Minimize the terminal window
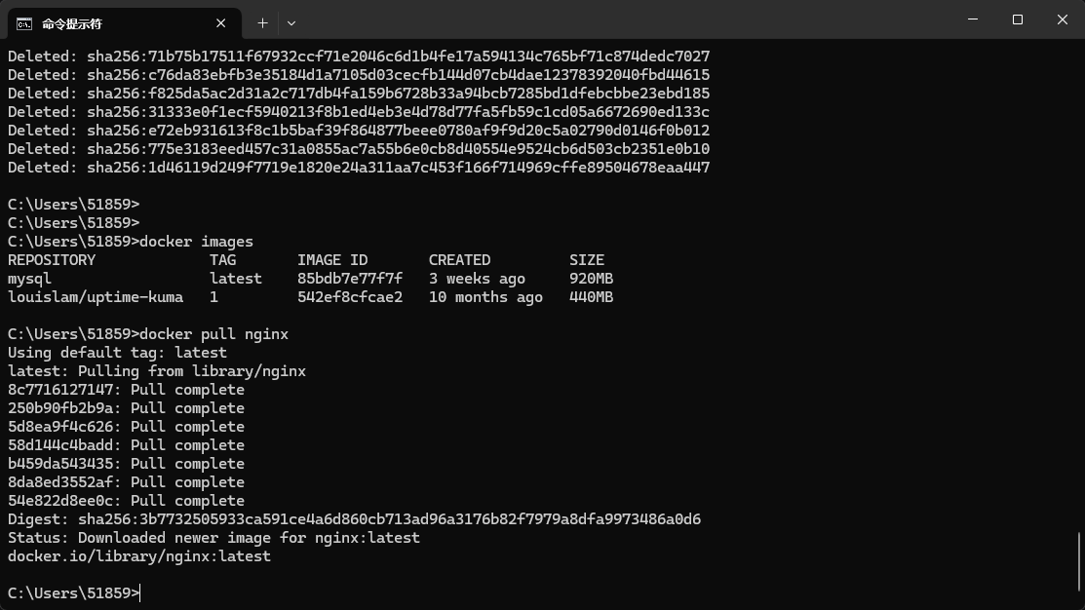 (972, 19)
